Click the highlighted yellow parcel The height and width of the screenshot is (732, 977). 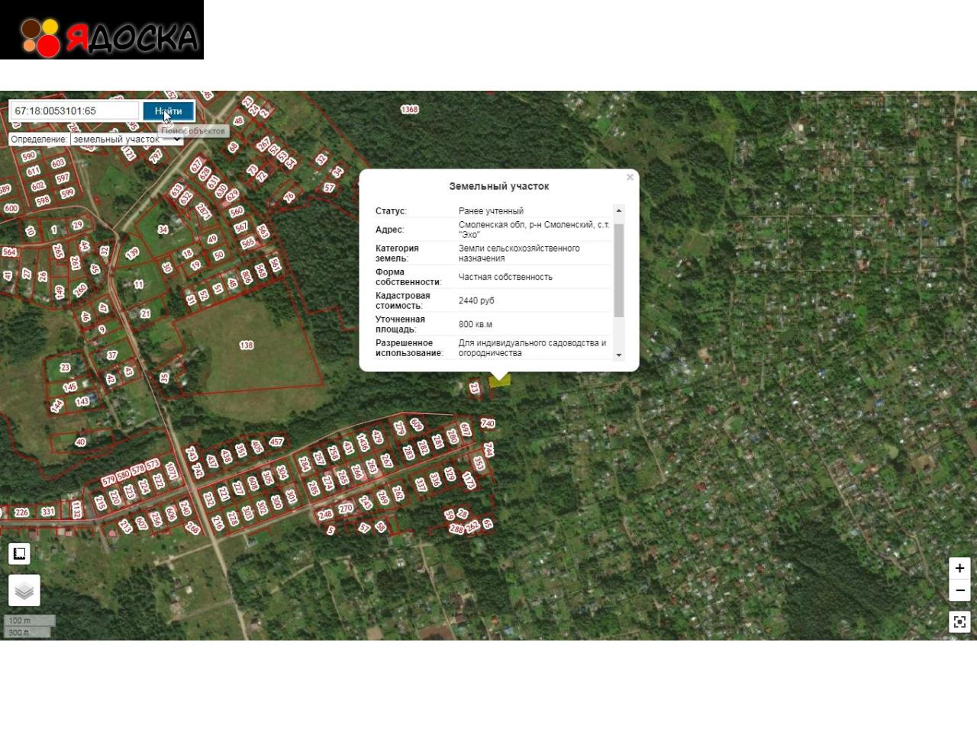(x=500, y=381)
